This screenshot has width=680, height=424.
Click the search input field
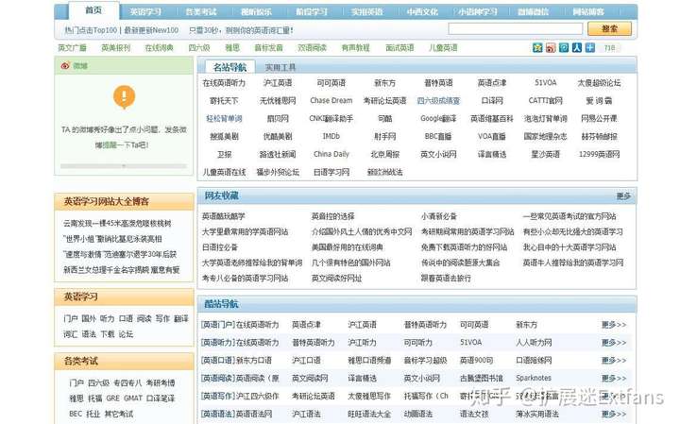coord(516,29)
